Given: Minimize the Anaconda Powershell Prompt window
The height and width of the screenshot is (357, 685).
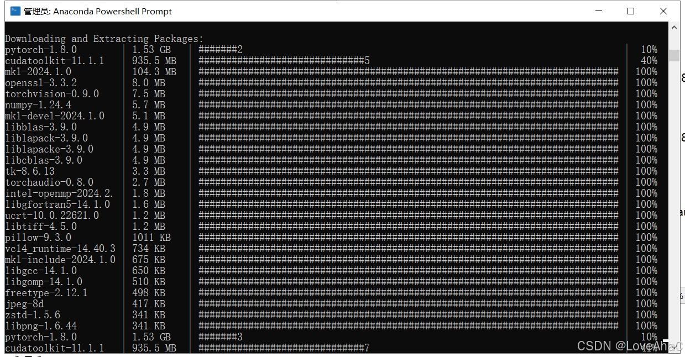Looking at the screenshot, I should point(598,11).
